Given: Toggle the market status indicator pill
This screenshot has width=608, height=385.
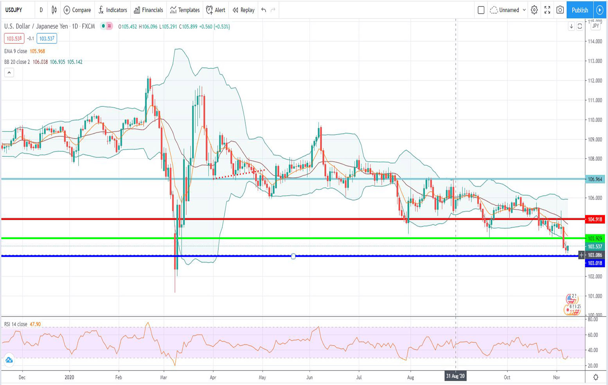Looking at the screenshot, I should point(106,26).
